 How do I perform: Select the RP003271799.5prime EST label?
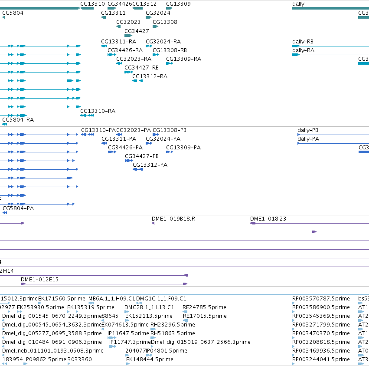point(321,325)
